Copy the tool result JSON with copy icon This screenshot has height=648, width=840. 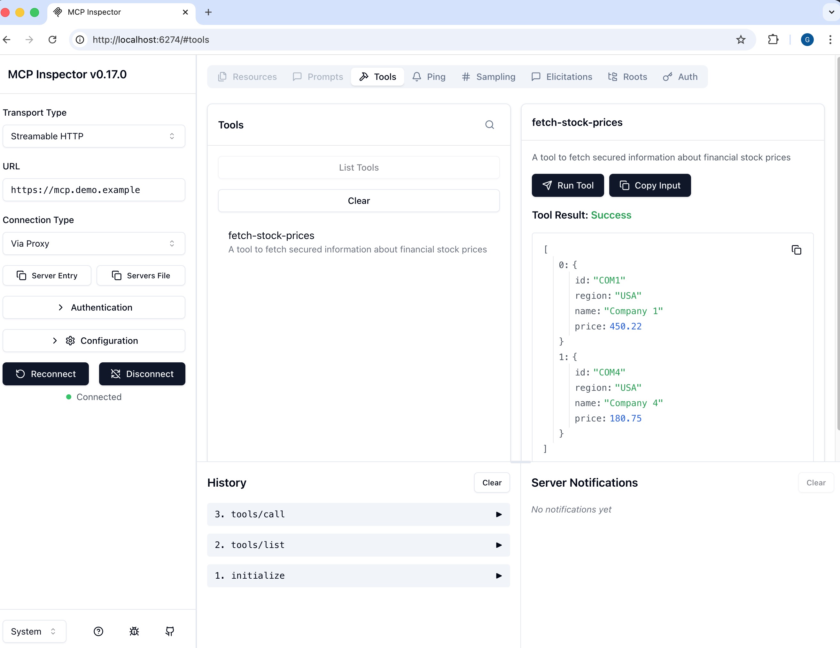[796, 250]
